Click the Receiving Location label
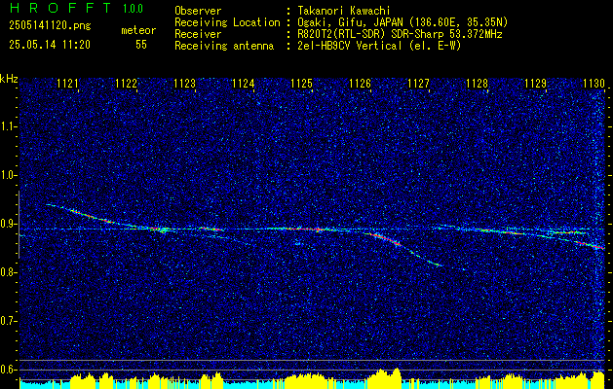613x389 pixels. pos(227,22)
